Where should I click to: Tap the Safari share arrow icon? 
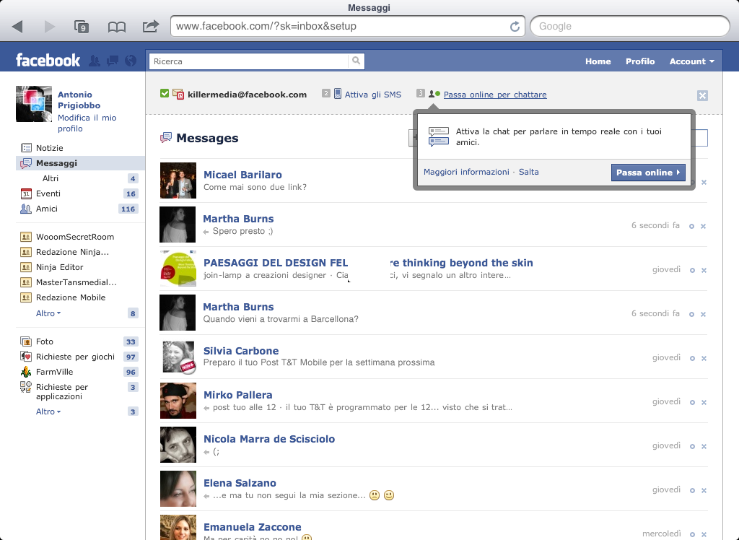151,27
